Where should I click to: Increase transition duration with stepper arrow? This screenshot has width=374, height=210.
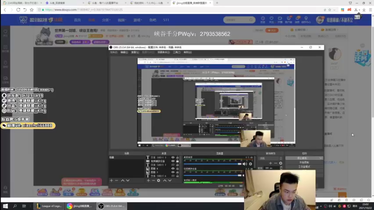pyautogui.click(x=281, y=167)
